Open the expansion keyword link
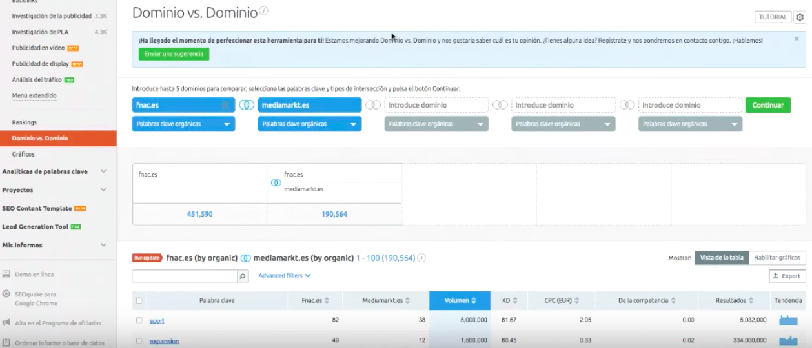812x348 pixels. 164,341
